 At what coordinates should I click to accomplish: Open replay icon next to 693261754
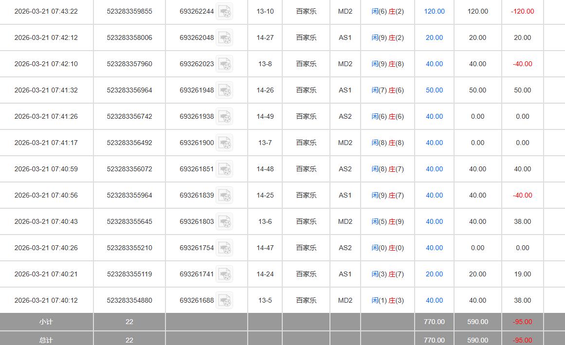[x=224, y=248]
